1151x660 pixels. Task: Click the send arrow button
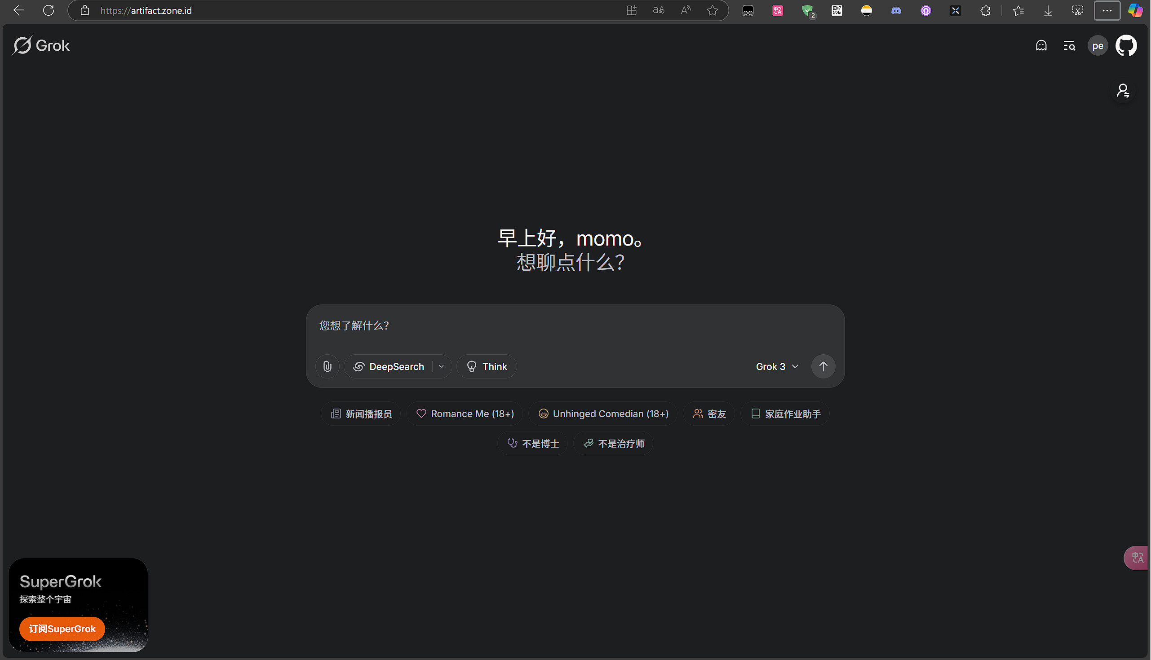(x=823, y=366)
